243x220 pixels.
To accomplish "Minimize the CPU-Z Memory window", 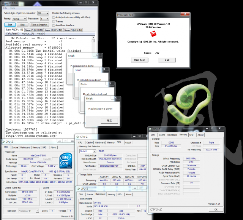I will 207,128.
